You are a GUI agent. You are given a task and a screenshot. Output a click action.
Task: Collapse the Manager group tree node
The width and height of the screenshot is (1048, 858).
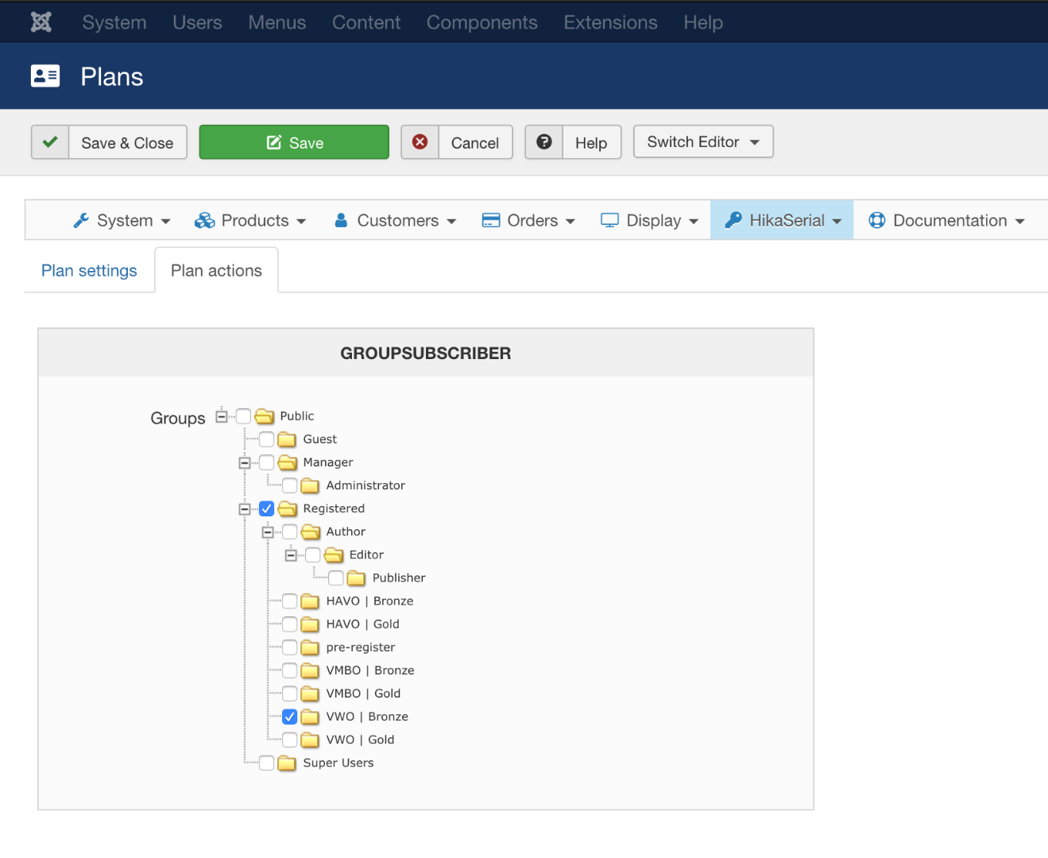[245, 462]
